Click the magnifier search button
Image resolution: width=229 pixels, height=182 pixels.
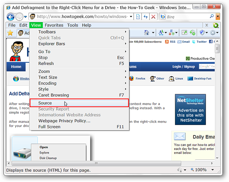(x=211, y=16)
